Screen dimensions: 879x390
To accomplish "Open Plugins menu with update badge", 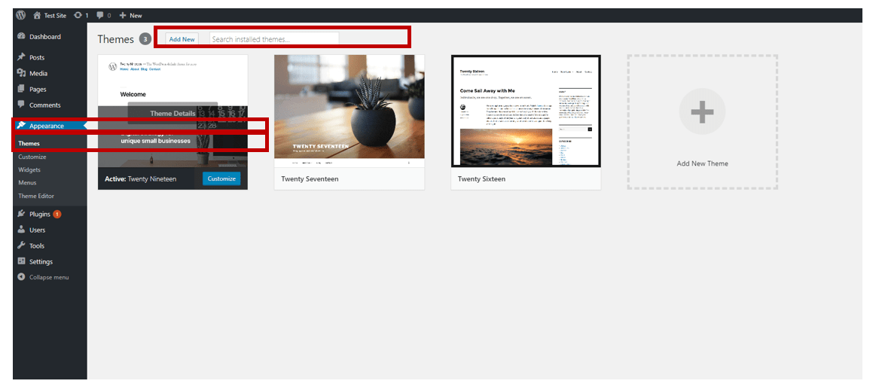I will [39, 214].
